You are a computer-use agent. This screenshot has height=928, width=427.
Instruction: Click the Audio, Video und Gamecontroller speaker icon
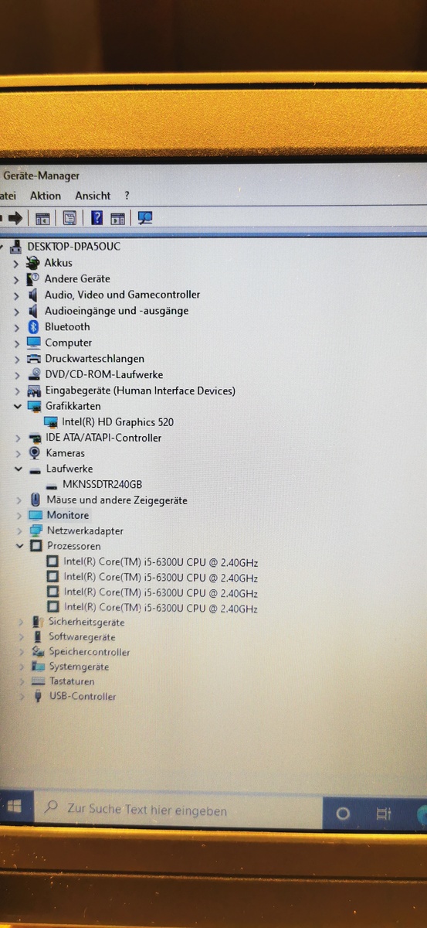33,295
